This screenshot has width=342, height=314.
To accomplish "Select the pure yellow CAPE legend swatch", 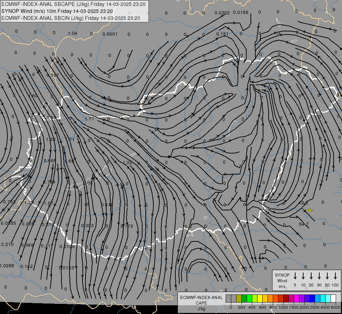I will coord(260,299).
